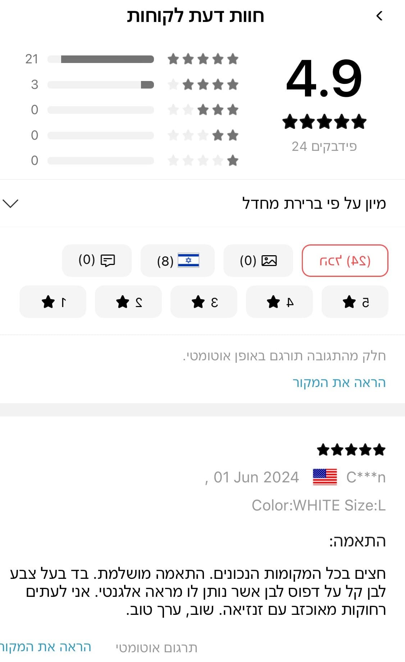
Task: Tap the back arrow icon
Action: pyautogui.click(x=379, y=16)
